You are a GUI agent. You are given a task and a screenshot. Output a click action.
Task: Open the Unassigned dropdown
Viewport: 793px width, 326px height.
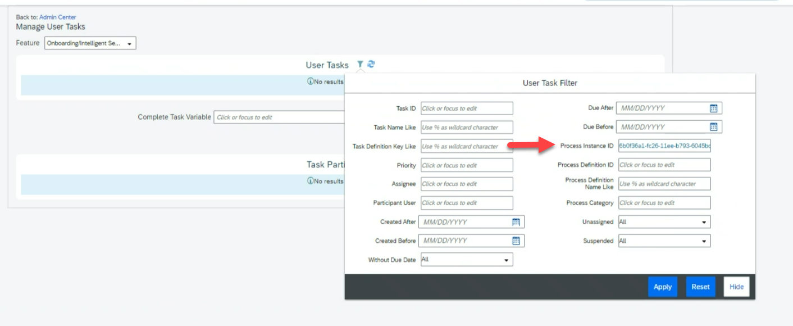664,222
